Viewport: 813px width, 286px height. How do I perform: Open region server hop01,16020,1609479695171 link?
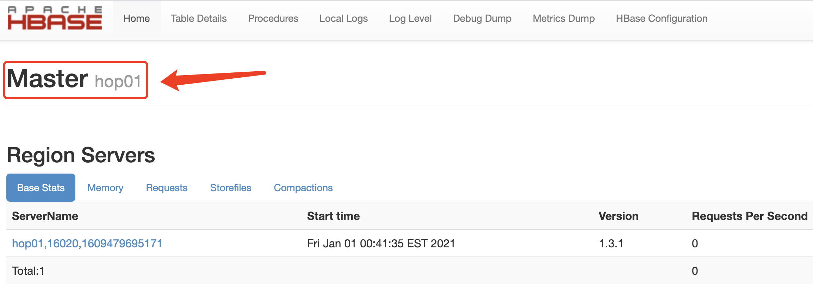point(87,243)
